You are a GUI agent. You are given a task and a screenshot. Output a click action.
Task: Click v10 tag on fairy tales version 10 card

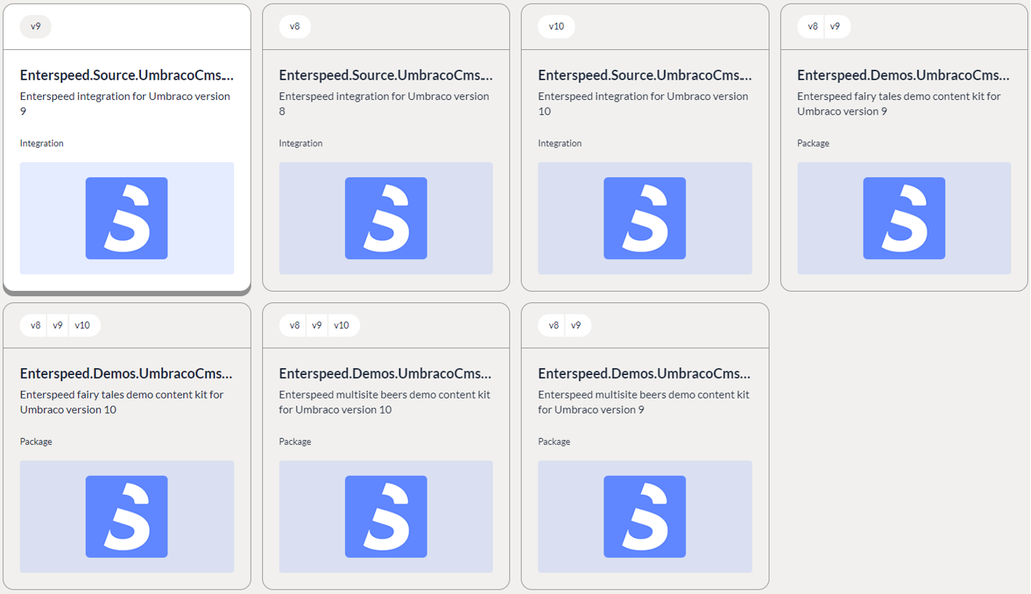click(x=83, y=325)
